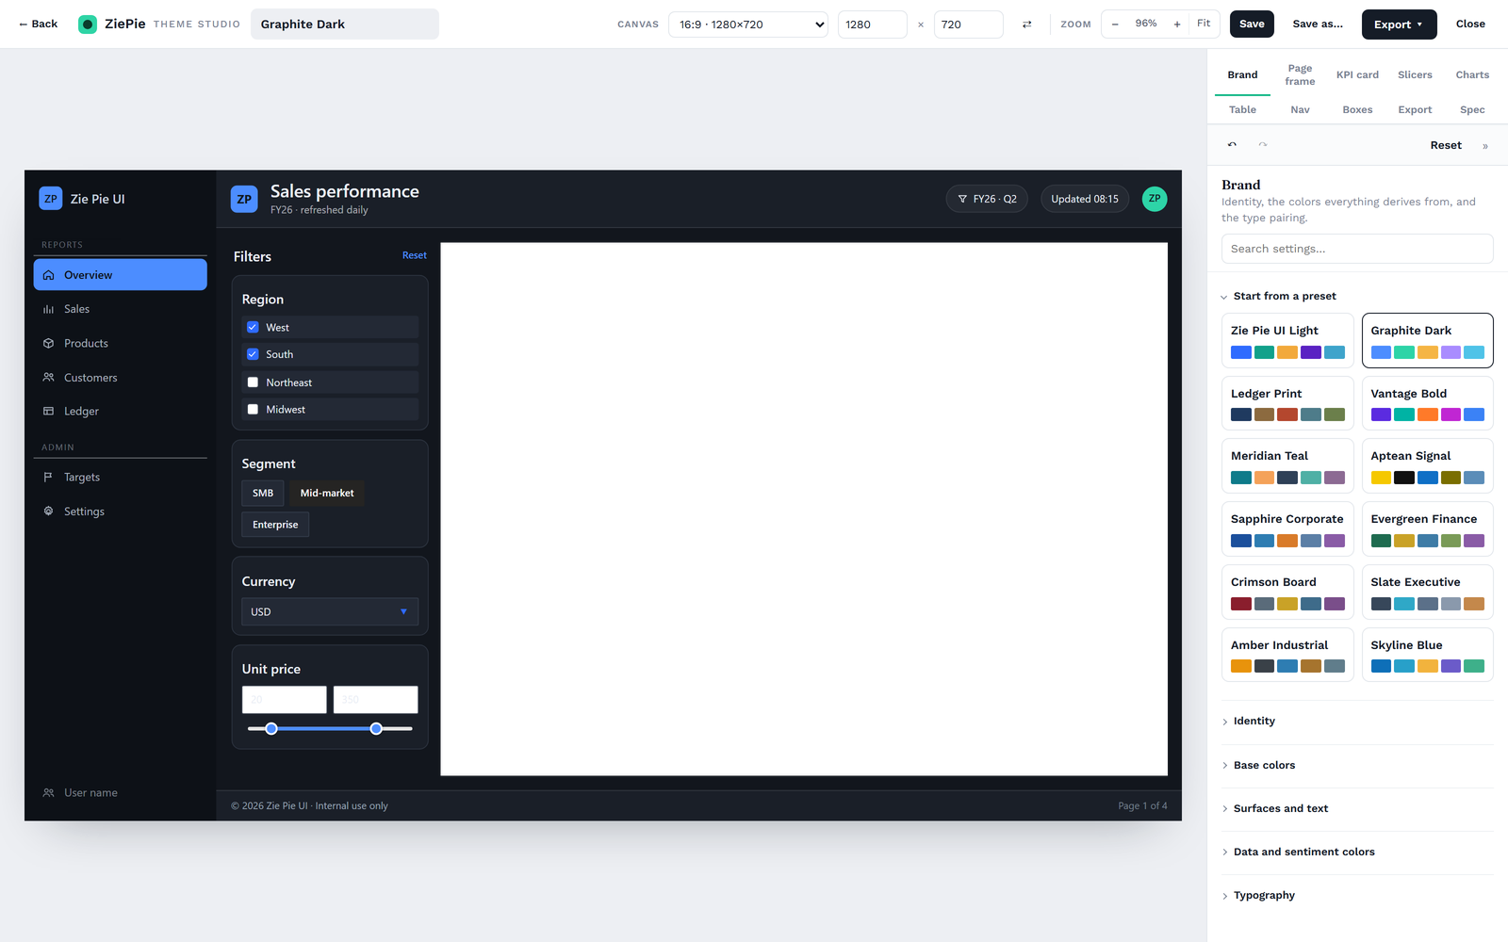Check the Midwest region checkbox
The image size is (1508, 942).
click(253, 409)
